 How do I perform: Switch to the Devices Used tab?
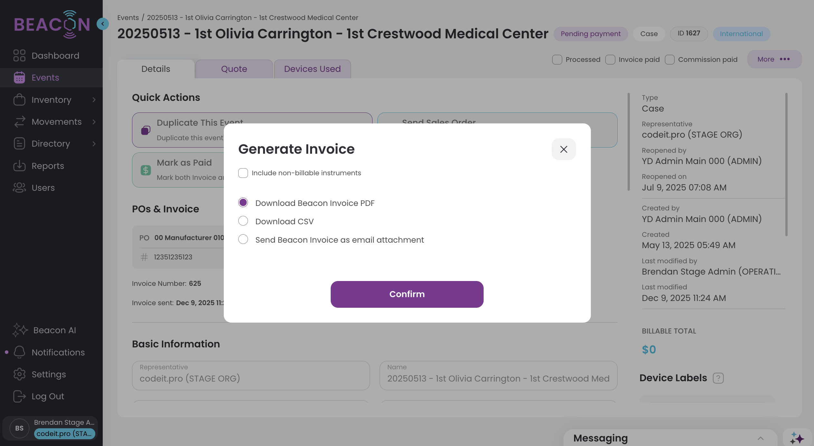[312, 69]
